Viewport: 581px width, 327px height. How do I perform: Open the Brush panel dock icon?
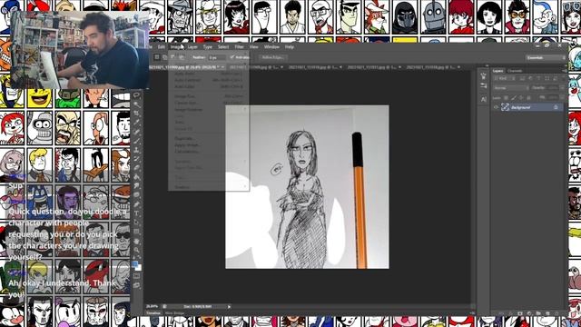[x=484, y=76]
